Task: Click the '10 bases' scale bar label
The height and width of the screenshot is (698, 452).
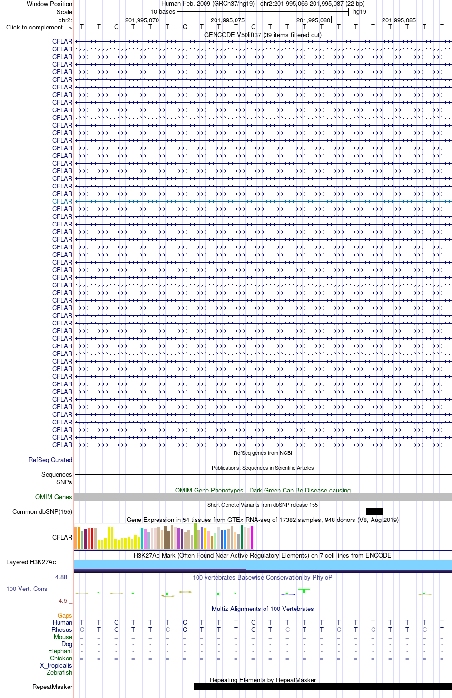Action: tap(163, 11)
